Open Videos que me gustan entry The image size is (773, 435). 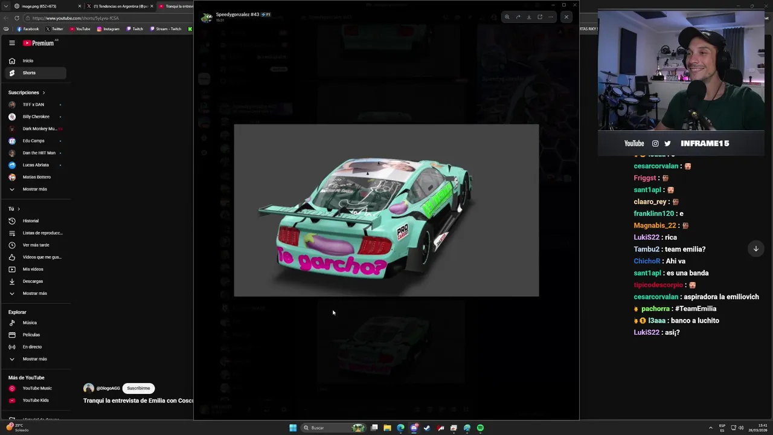[x=35, y=257]
